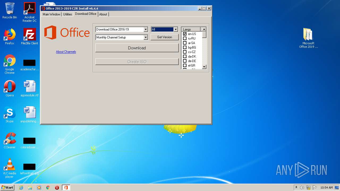Image resolution: width=340 pixels, height=191 pixels.
Task: Switch to Main Window tab
Action: coord(52,14)
